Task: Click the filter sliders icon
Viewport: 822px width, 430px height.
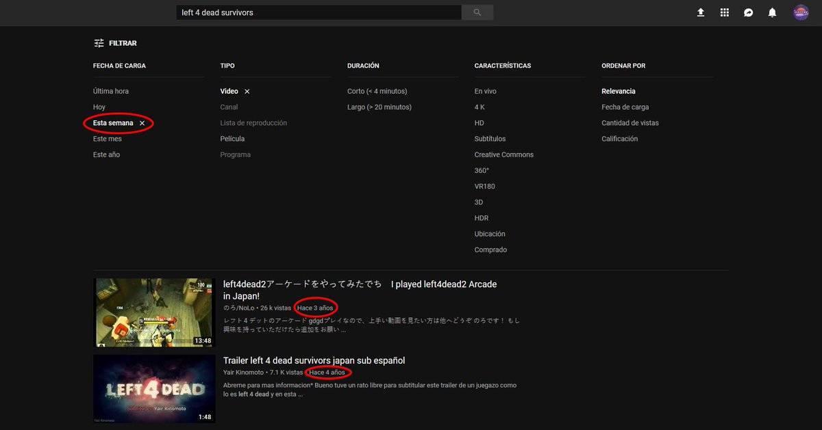Action: point(99,43)
